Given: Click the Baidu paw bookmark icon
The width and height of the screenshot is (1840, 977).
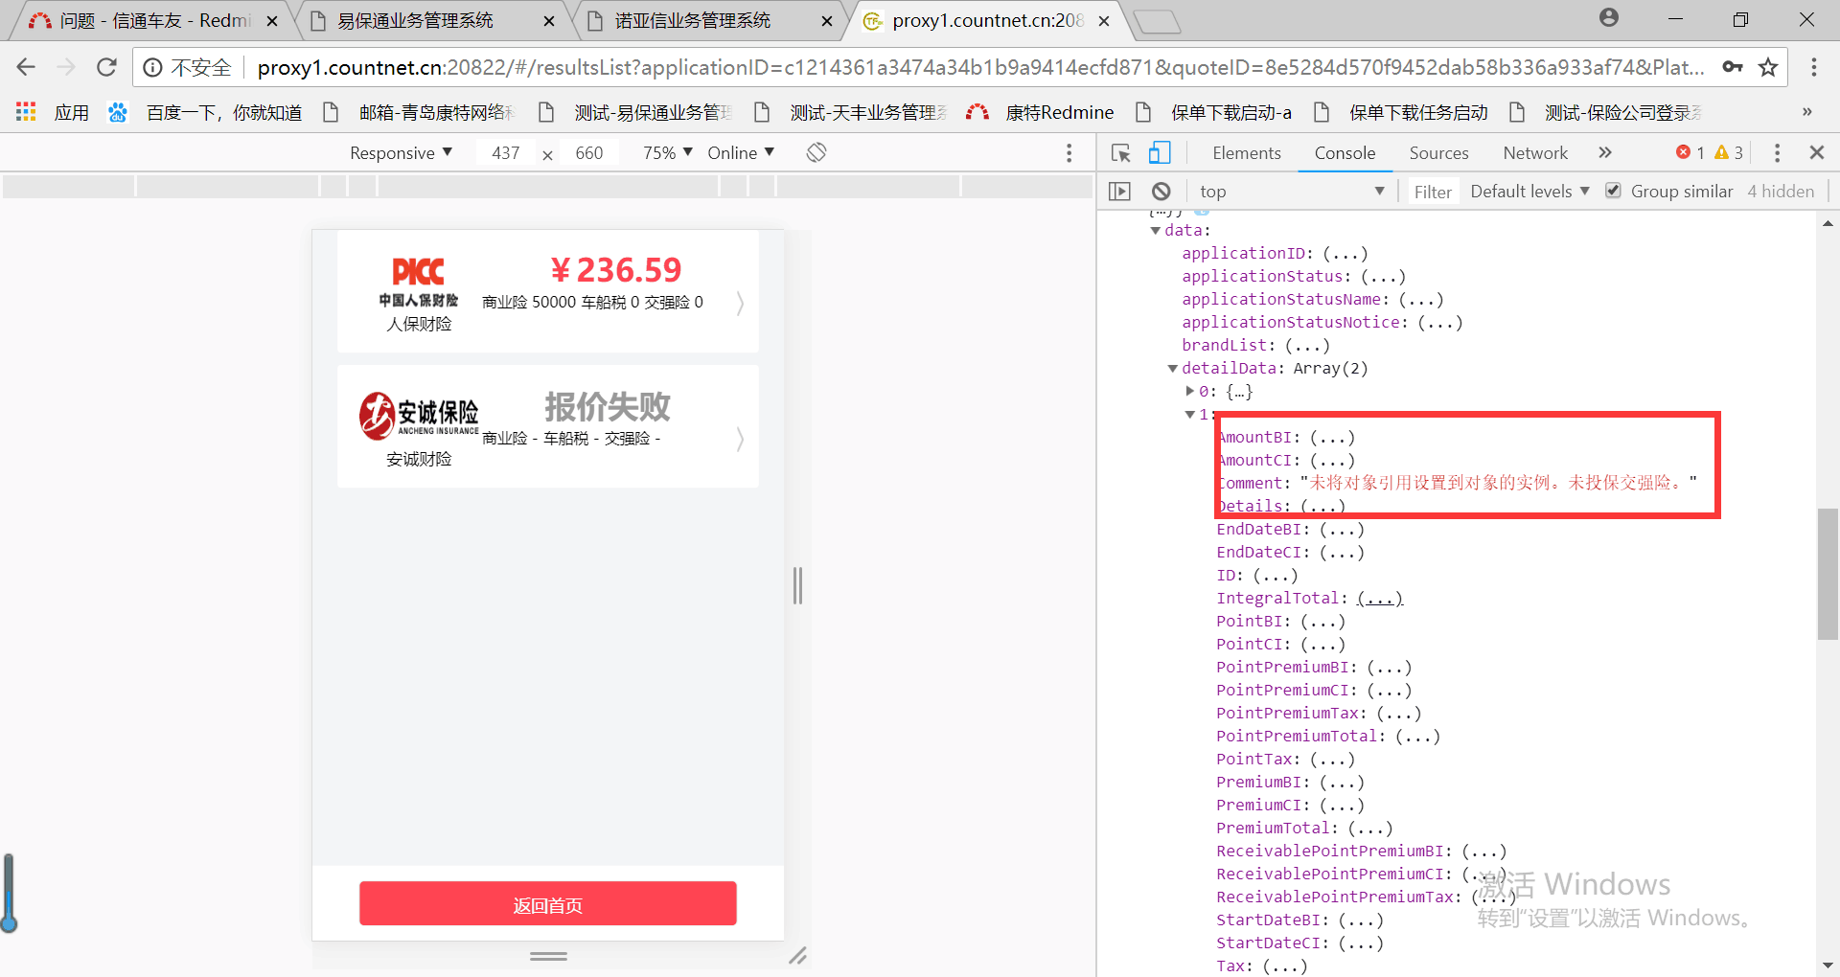Looking at the screenshot, I should pyautogui.click(x=118, y=112).
